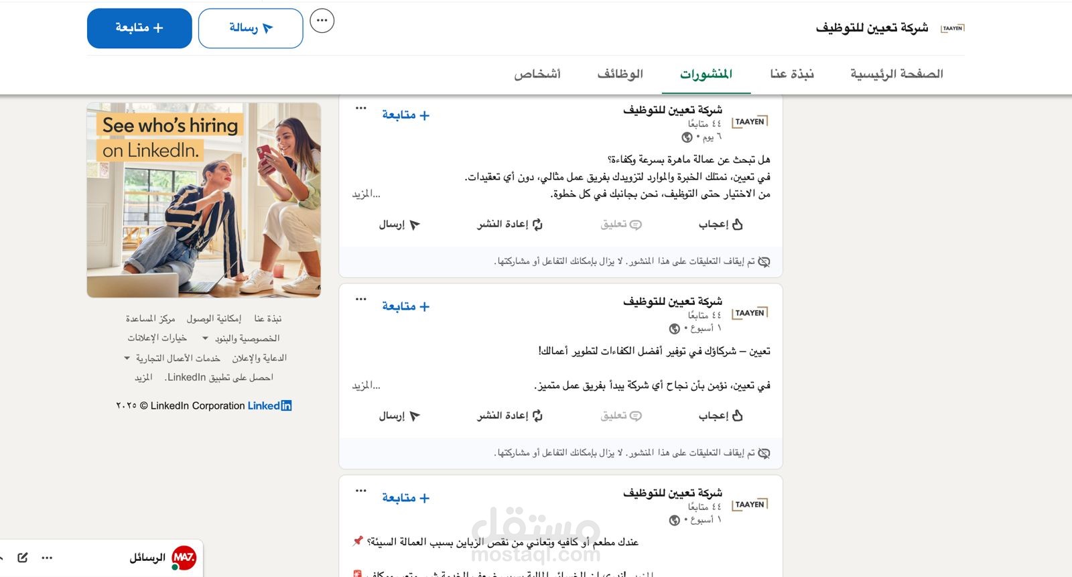Follow company from the restaurant post
Image resolution: width=1072 pixels, height=577 pixels.
pyautogui.click(x=405, y=498)
